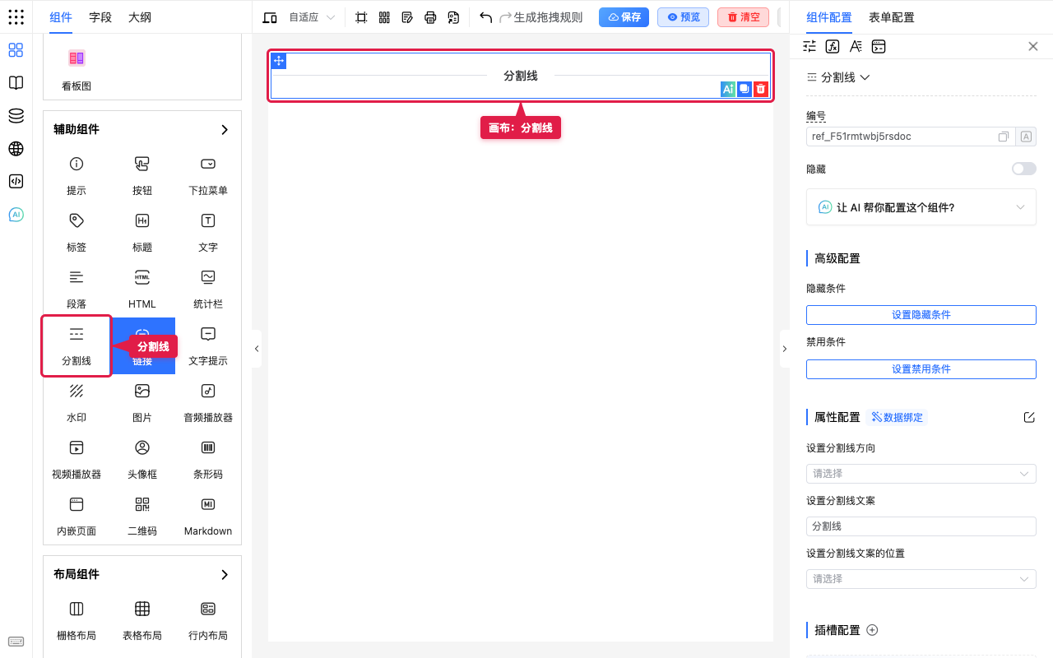Click the 设置禁用条件 button
The image size is (1053, 658).
pyautogui.click(x=921, y=369)
